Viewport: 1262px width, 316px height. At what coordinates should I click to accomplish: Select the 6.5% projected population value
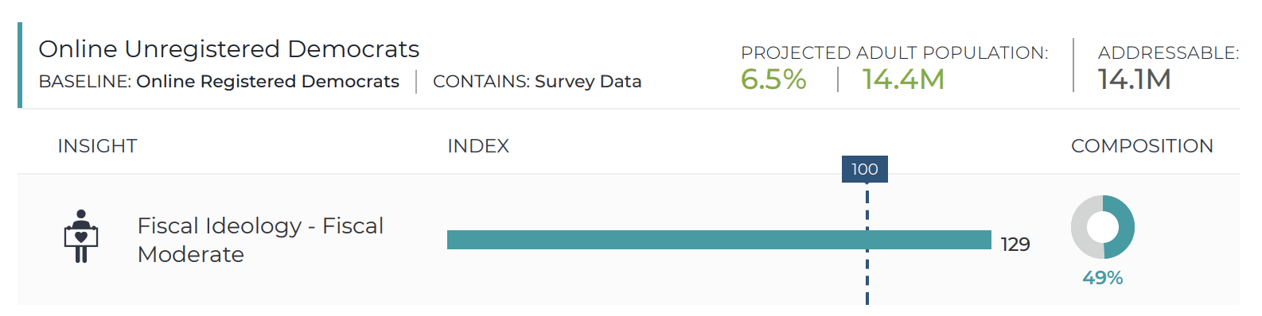773,79
